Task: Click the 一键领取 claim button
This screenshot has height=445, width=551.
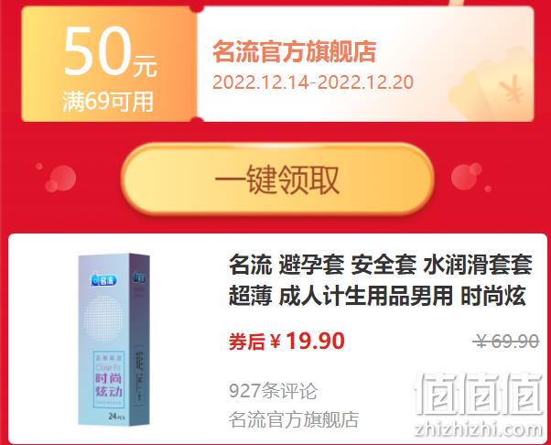Action: tap(277, 179)
